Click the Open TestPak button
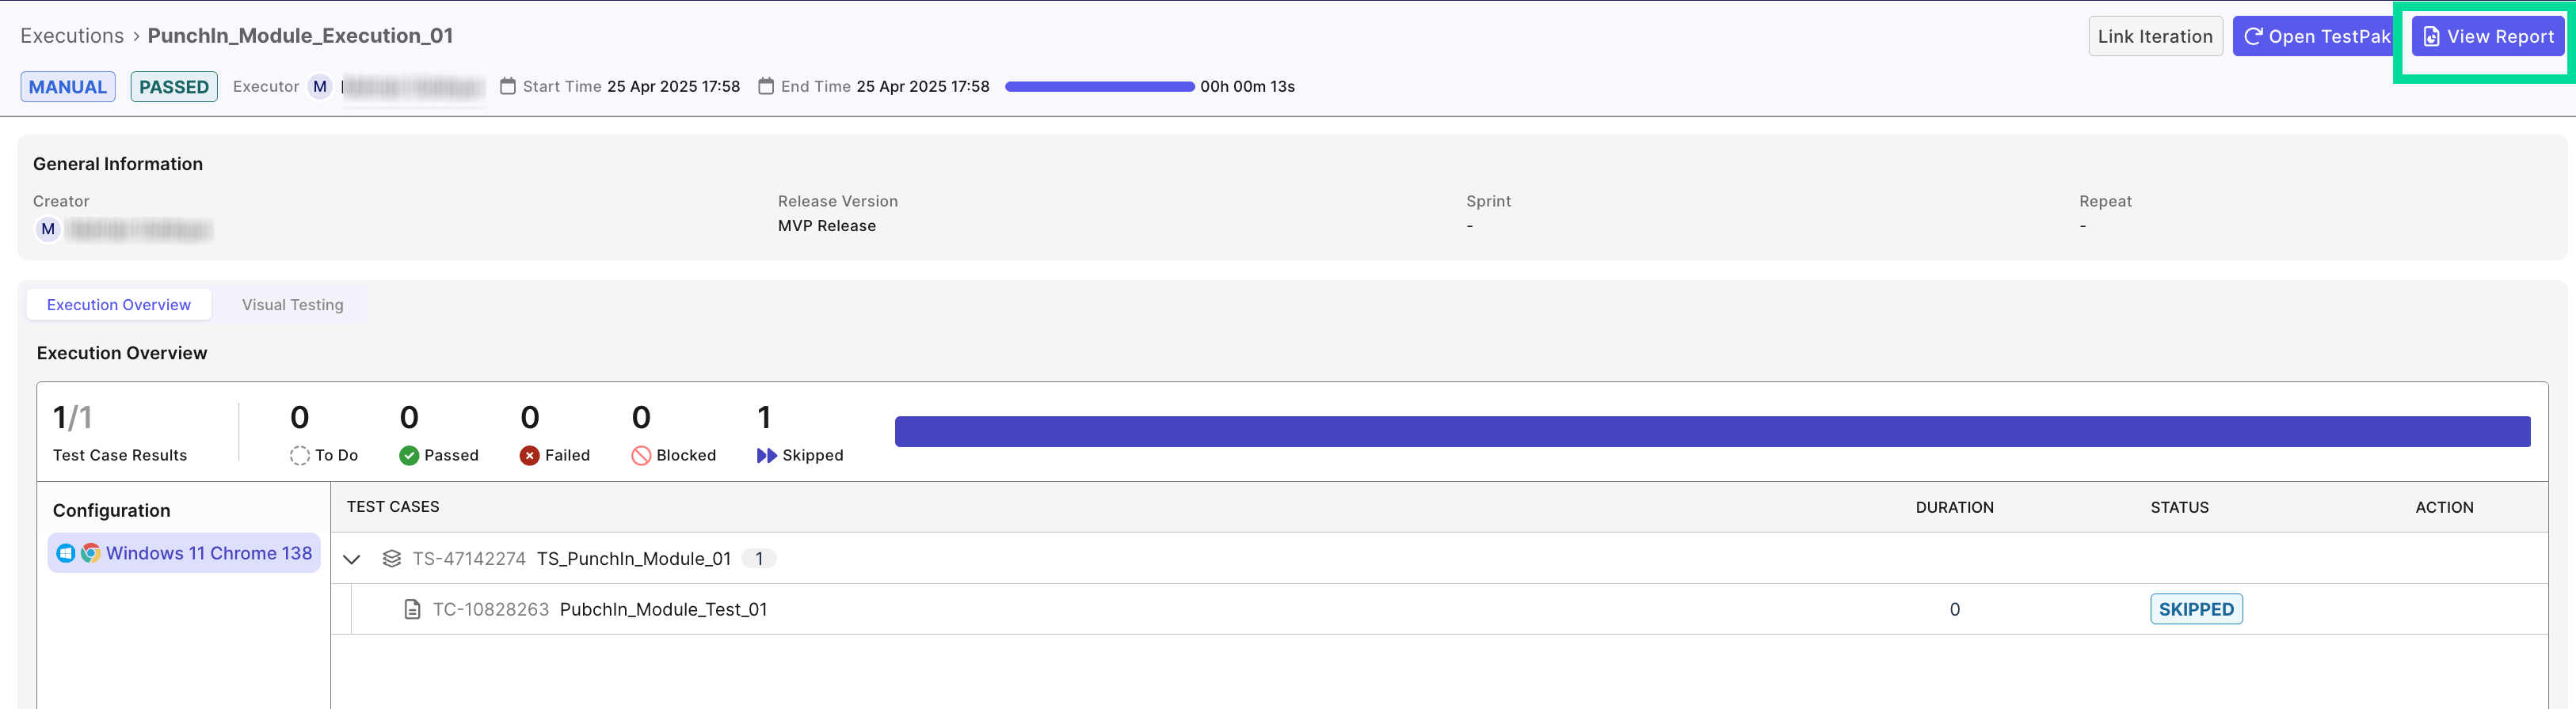This screenshot has width=2576, height=709. point(2315,36)
